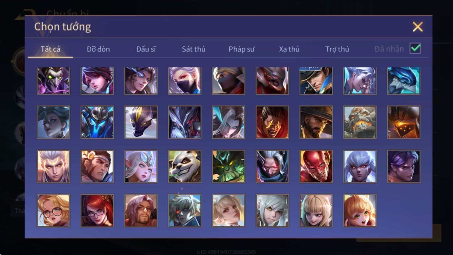Screen dimensions: 453x255
Task: Toggle the Đã nhận checkbox
Action: [415, 48]
